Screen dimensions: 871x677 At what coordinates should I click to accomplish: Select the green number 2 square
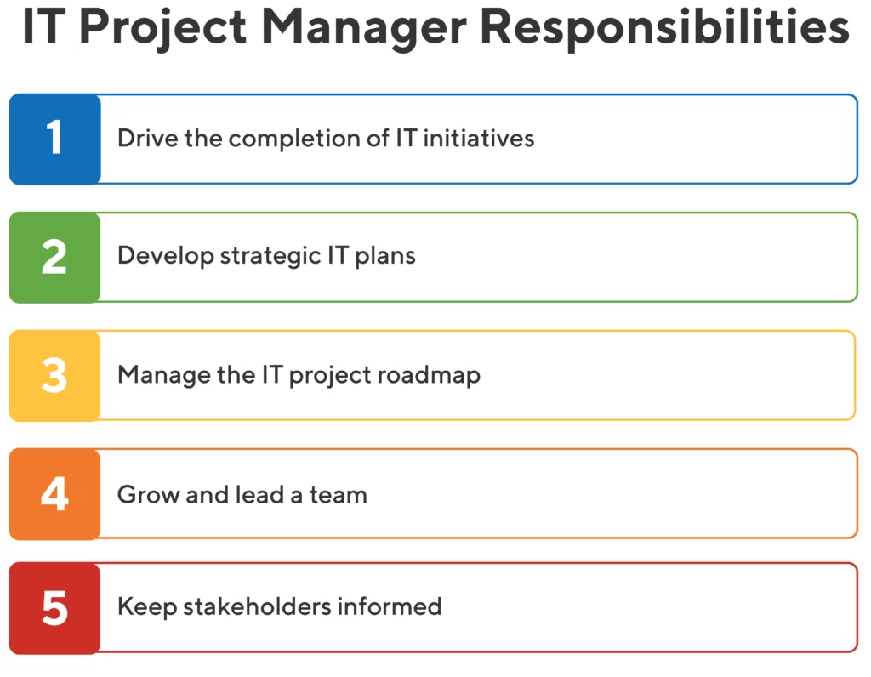[55, 258]
